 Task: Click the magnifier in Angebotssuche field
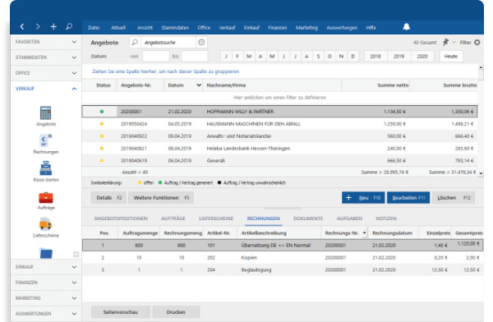click(135, 42)
